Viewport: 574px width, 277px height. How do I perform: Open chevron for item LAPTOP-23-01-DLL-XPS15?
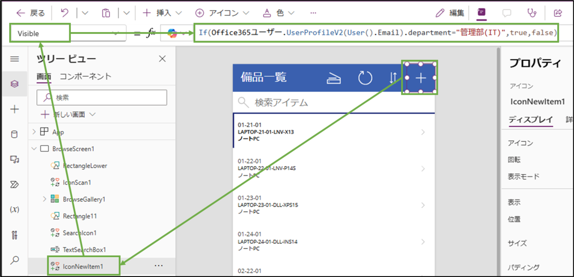423,205
